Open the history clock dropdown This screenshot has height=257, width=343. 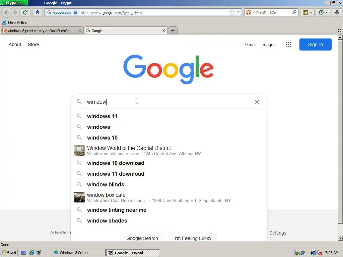pos(323,12)
